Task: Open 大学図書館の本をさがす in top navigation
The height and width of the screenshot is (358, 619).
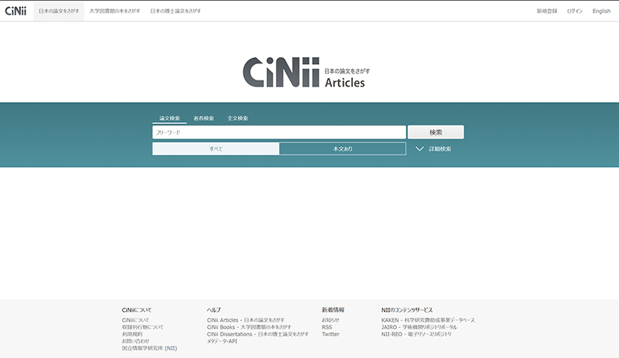Action: click(x=115, y=11)
